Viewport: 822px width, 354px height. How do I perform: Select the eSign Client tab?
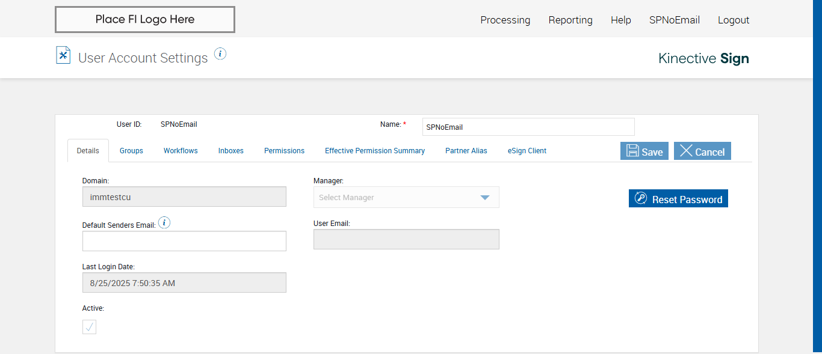(527, 151)
